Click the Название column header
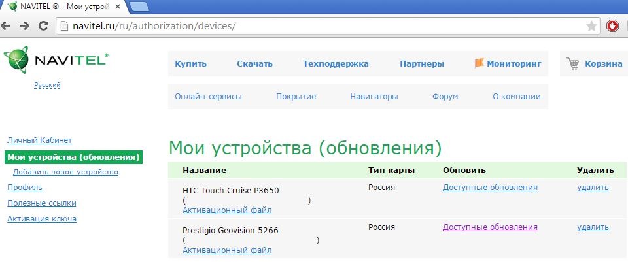Viewport: 628px width, 262px height. tap(204, 170)
